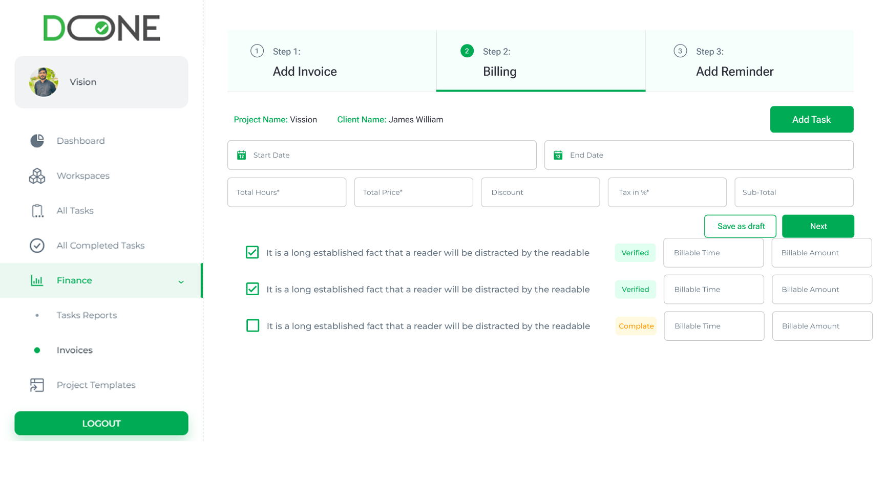The width and height of the screenshot is (885, 483).
Task: Open the Vision user profile card
Action: coord(101,82)
